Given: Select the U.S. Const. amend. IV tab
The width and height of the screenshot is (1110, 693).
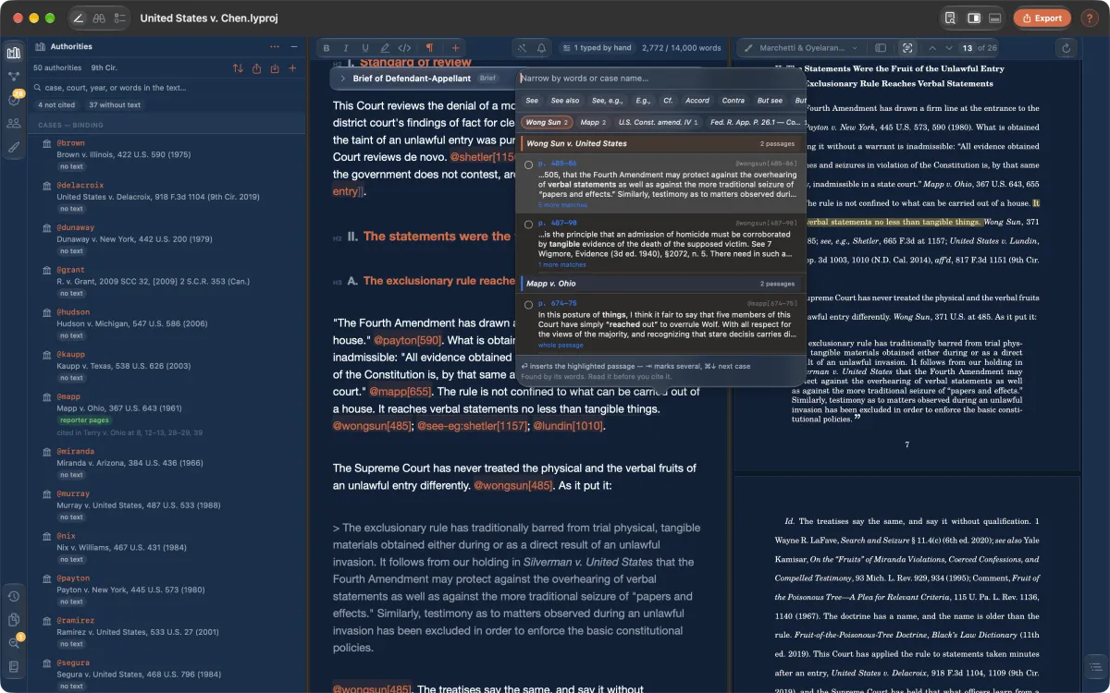Looking at the screenshot, I should (657, 122).
